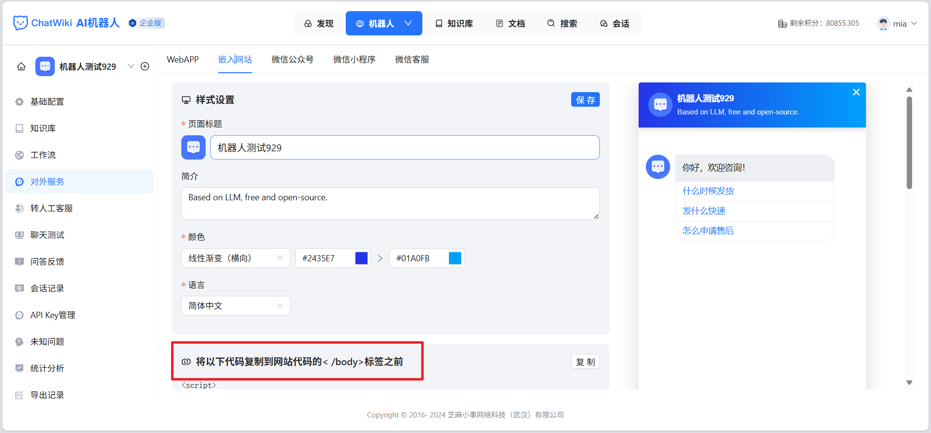Open 聊天测试 in the sidebar
Screen dimensions: 931x433
[x=80, y=235]
